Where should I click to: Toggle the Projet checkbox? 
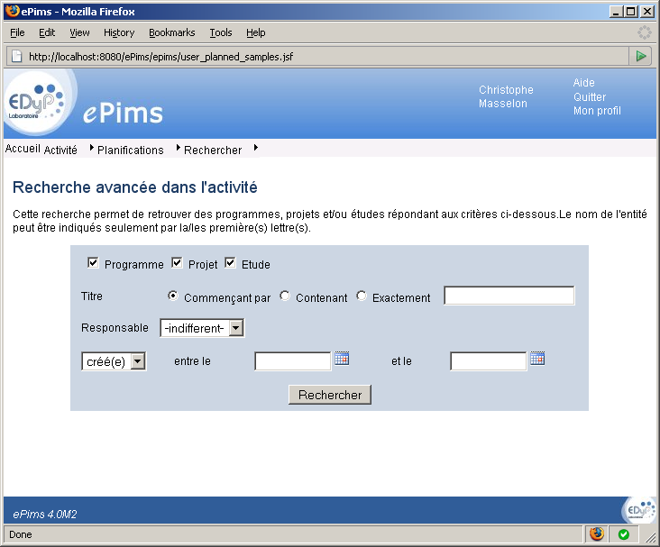[178, 263]
